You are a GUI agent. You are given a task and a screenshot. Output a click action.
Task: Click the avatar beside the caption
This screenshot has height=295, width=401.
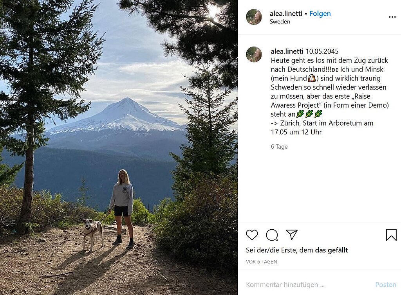(x=254, y=54)
